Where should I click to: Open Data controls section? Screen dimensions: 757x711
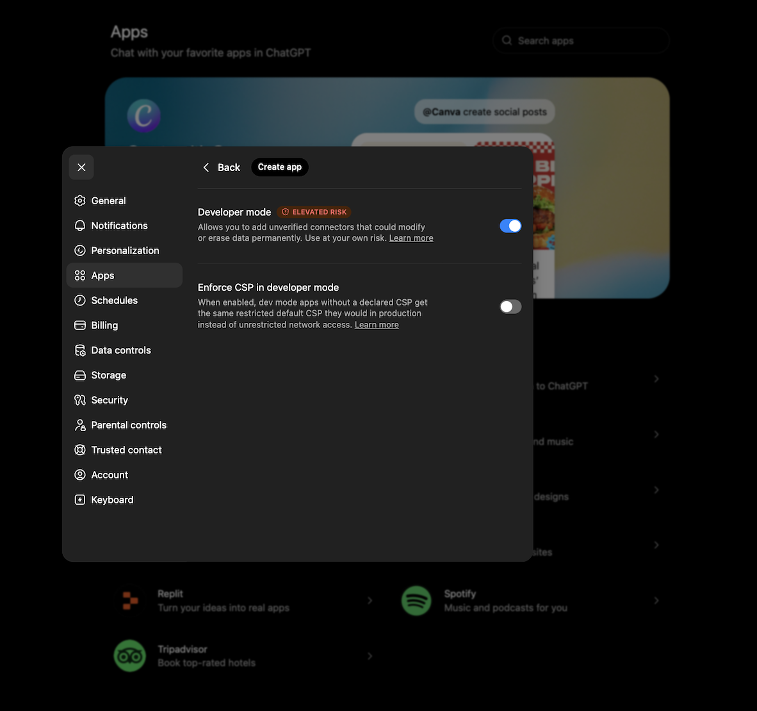click(x=124, y=350)
